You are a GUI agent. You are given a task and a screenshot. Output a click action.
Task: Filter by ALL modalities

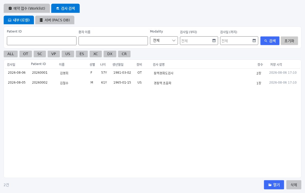click(11, 54)
